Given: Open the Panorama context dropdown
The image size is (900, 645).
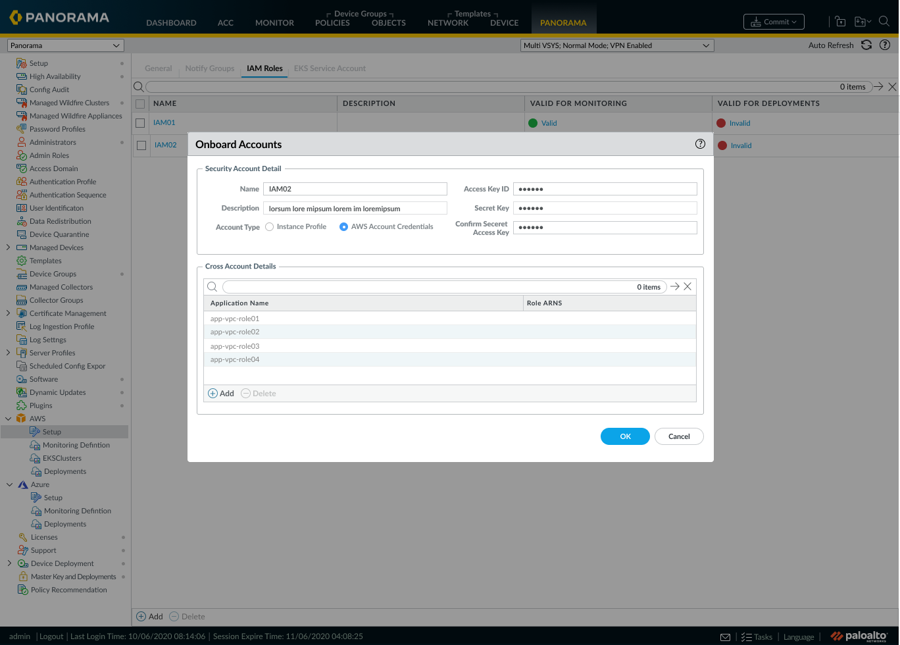Looking at the screenshot, I should [x=65, y=45].
